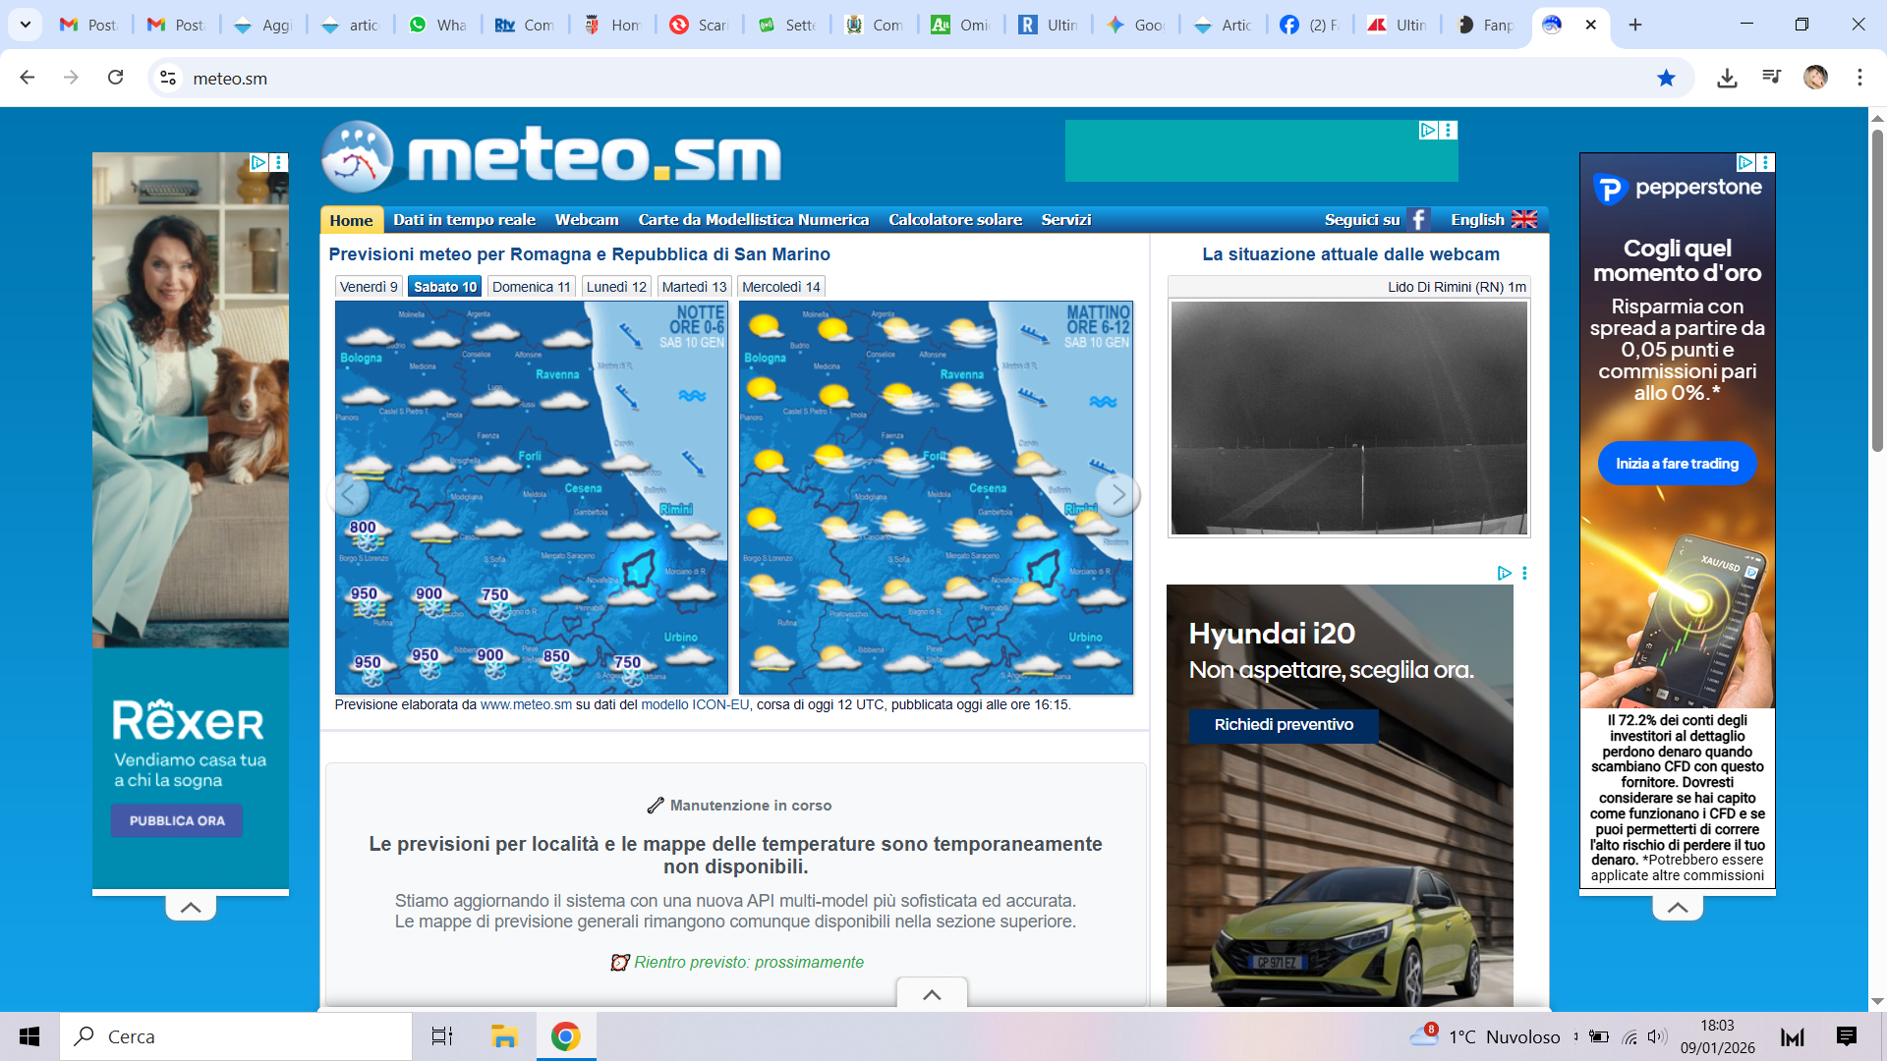Reload the page
This screenshot has height=1061, width=1887.
click(x=116, y=78)
